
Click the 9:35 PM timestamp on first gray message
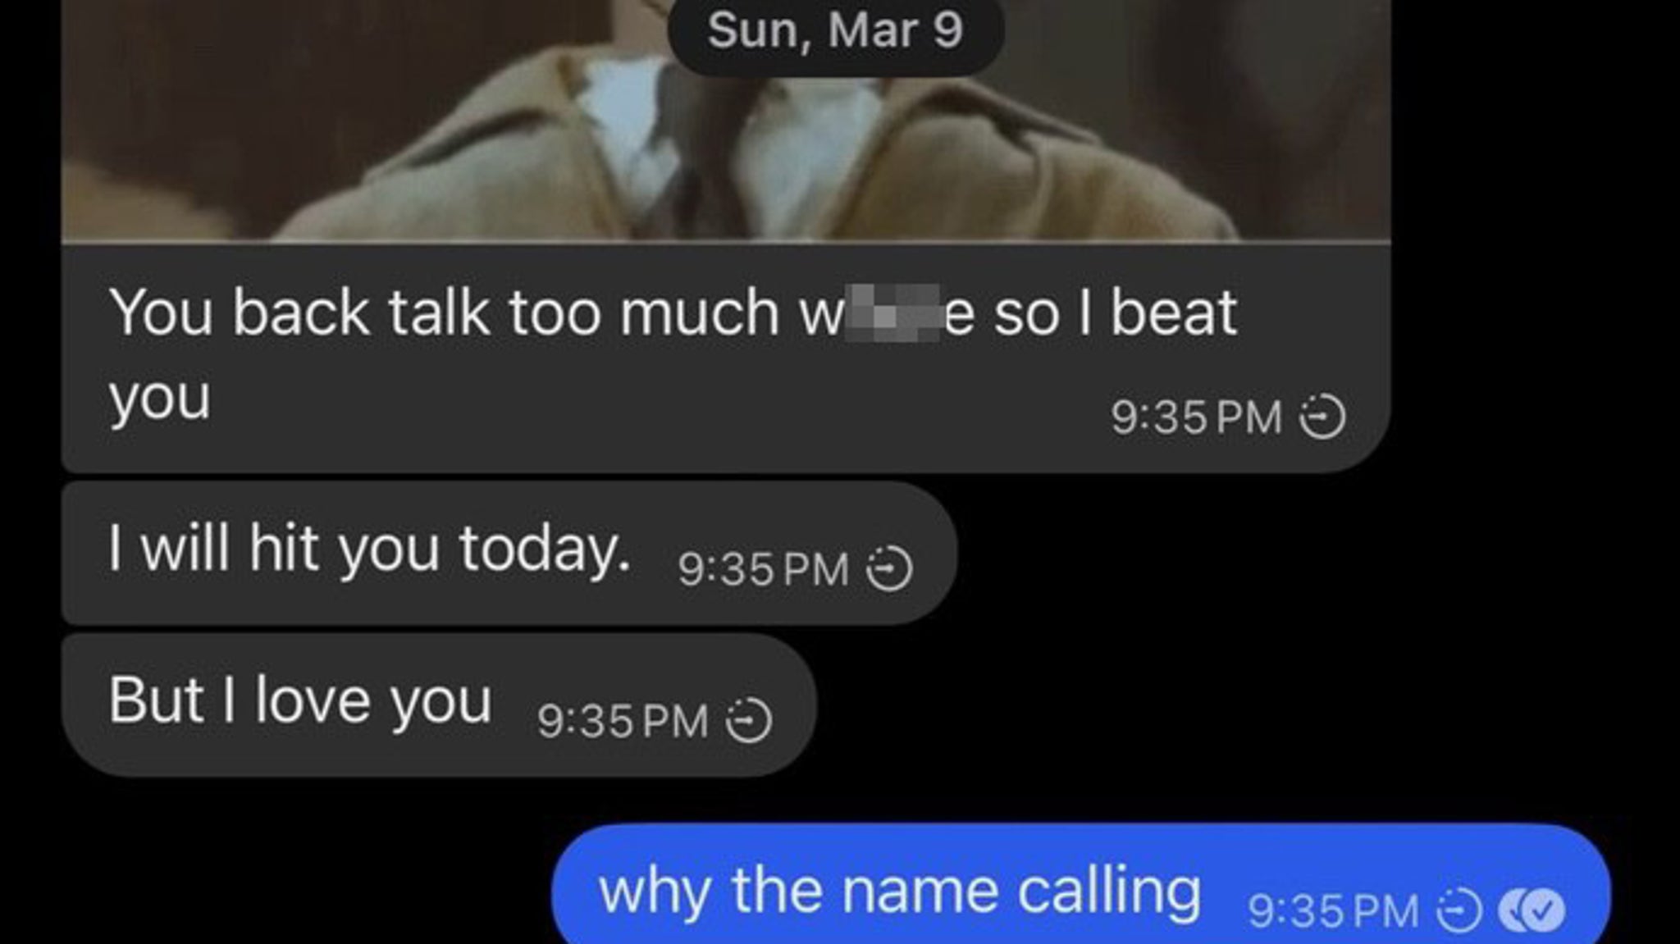pos(1196,417)
